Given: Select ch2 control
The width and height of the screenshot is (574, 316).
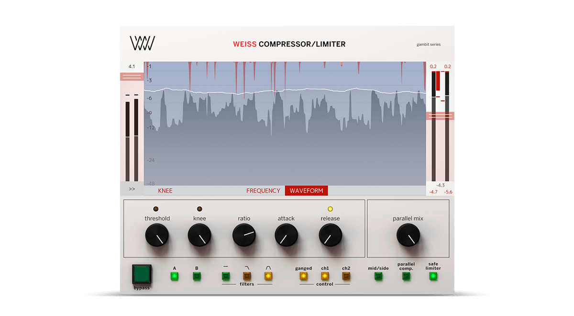Looking at the screenshot, I should point(346,275).
